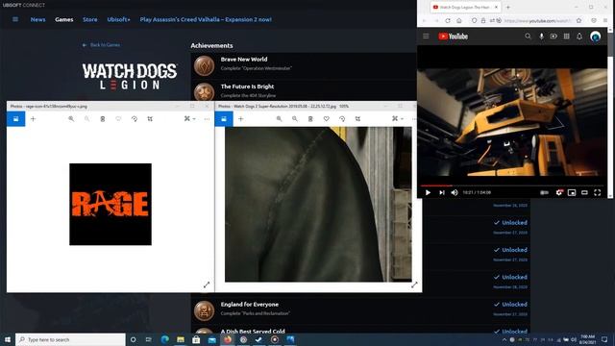615x346 pixels.
Task: Click the Windows Start button
Action: point(8,339)
